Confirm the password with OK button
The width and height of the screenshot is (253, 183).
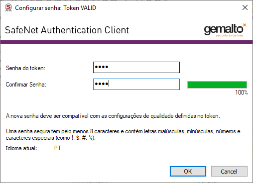click(188, 171)
